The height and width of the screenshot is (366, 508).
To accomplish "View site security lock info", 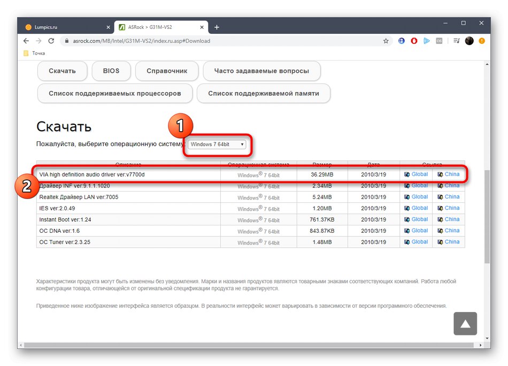I will (67, 41).
